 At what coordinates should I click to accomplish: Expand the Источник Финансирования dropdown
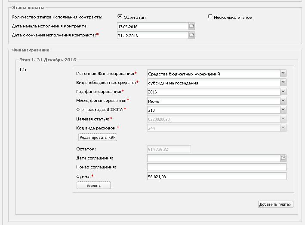pyautogui.click(x=283, y=73)
